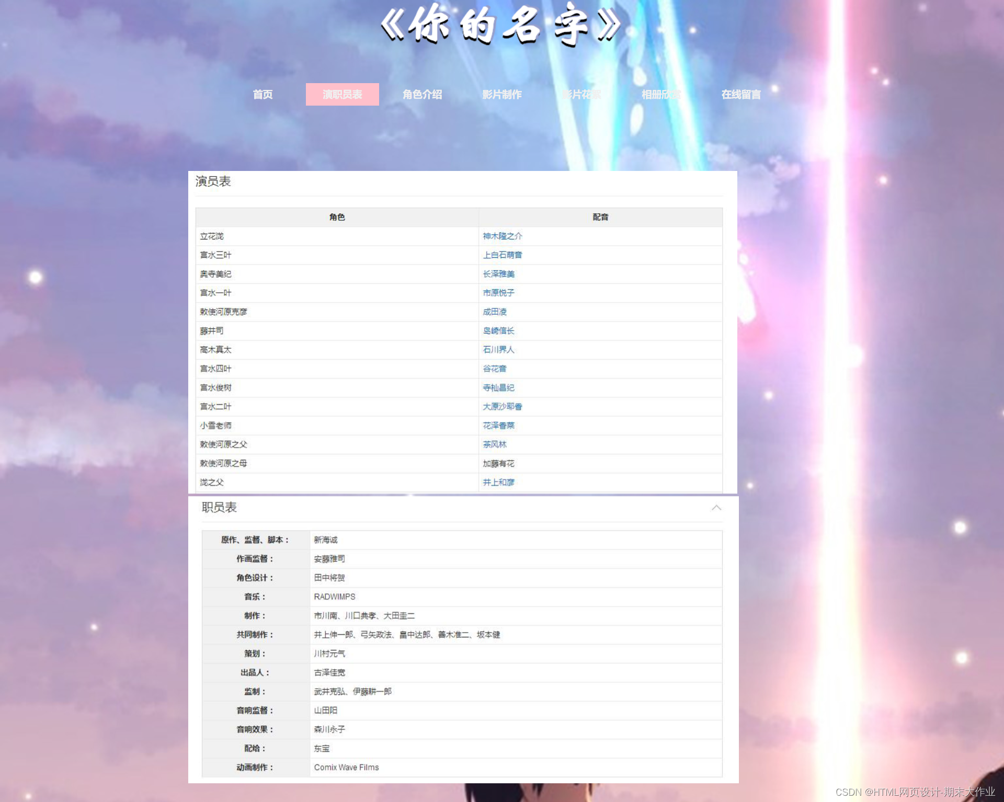Viewport: 1004px width, 802px height.
Task: Select character name 宫水俊树
Action: coord(215,387)
